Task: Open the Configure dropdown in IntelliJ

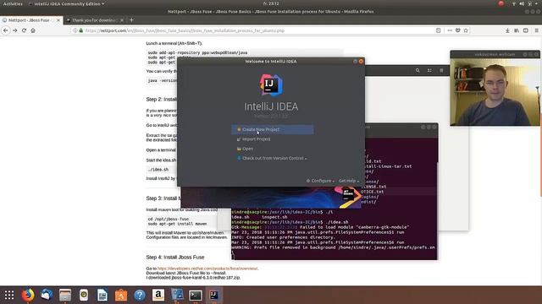Action: [320, 181]
